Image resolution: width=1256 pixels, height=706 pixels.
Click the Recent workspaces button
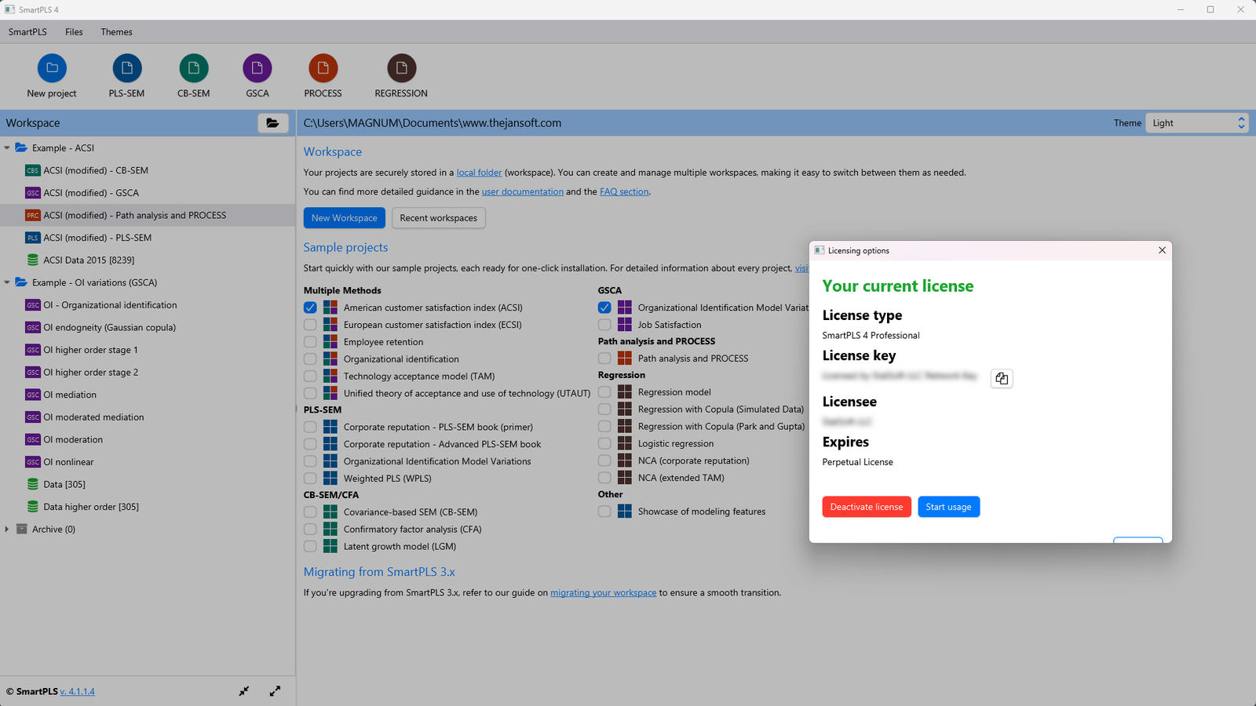pyautogui.click(x=439, y=218)
